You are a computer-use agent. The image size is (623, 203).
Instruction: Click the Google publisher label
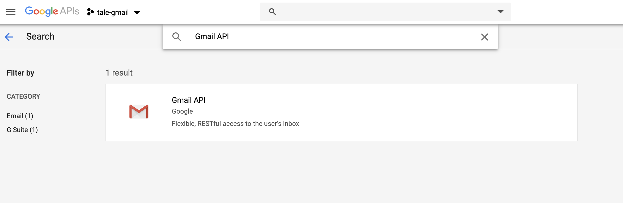[x=182, y=111]
